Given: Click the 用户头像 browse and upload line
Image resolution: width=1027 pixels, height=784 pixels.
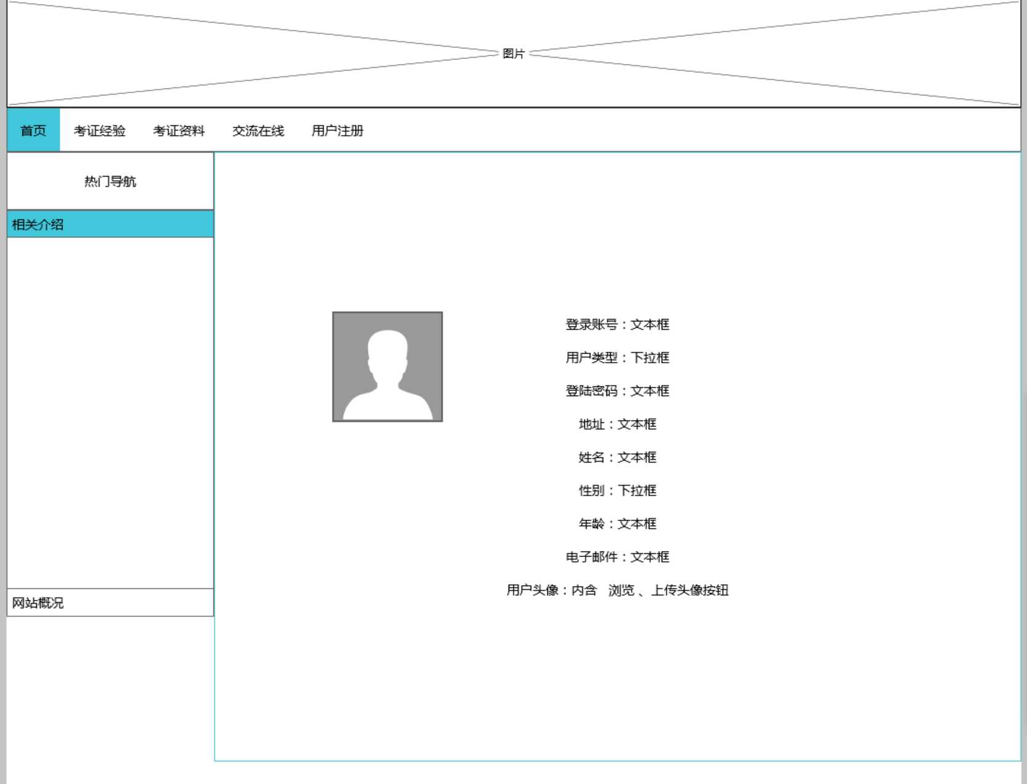Looking at the screenshot, I should click(x=617, y=590).
